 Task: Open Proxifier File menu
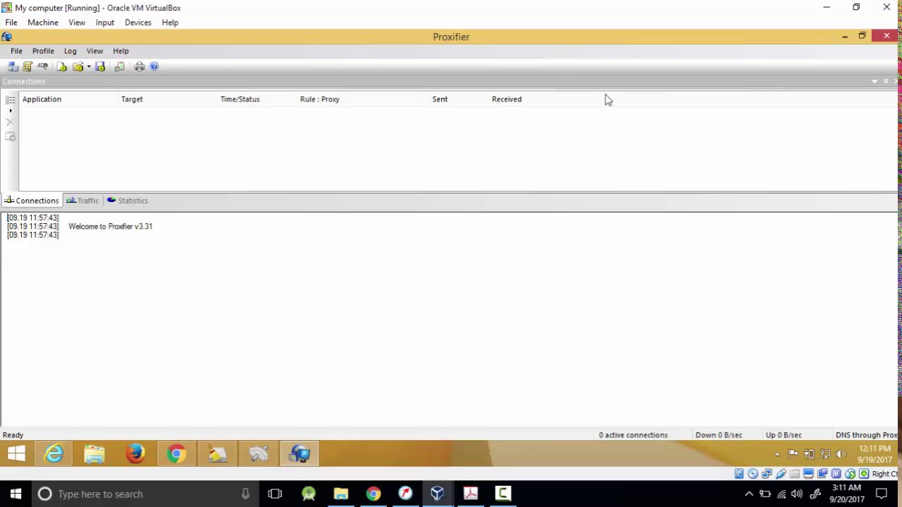[16, 51]
